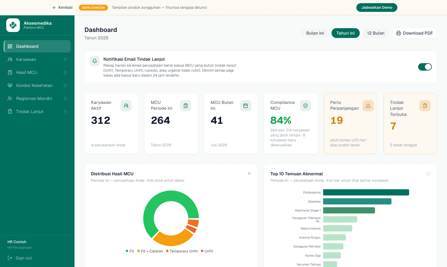Open Kondisi Kesehatan in the sidebar

coord(37,85)
